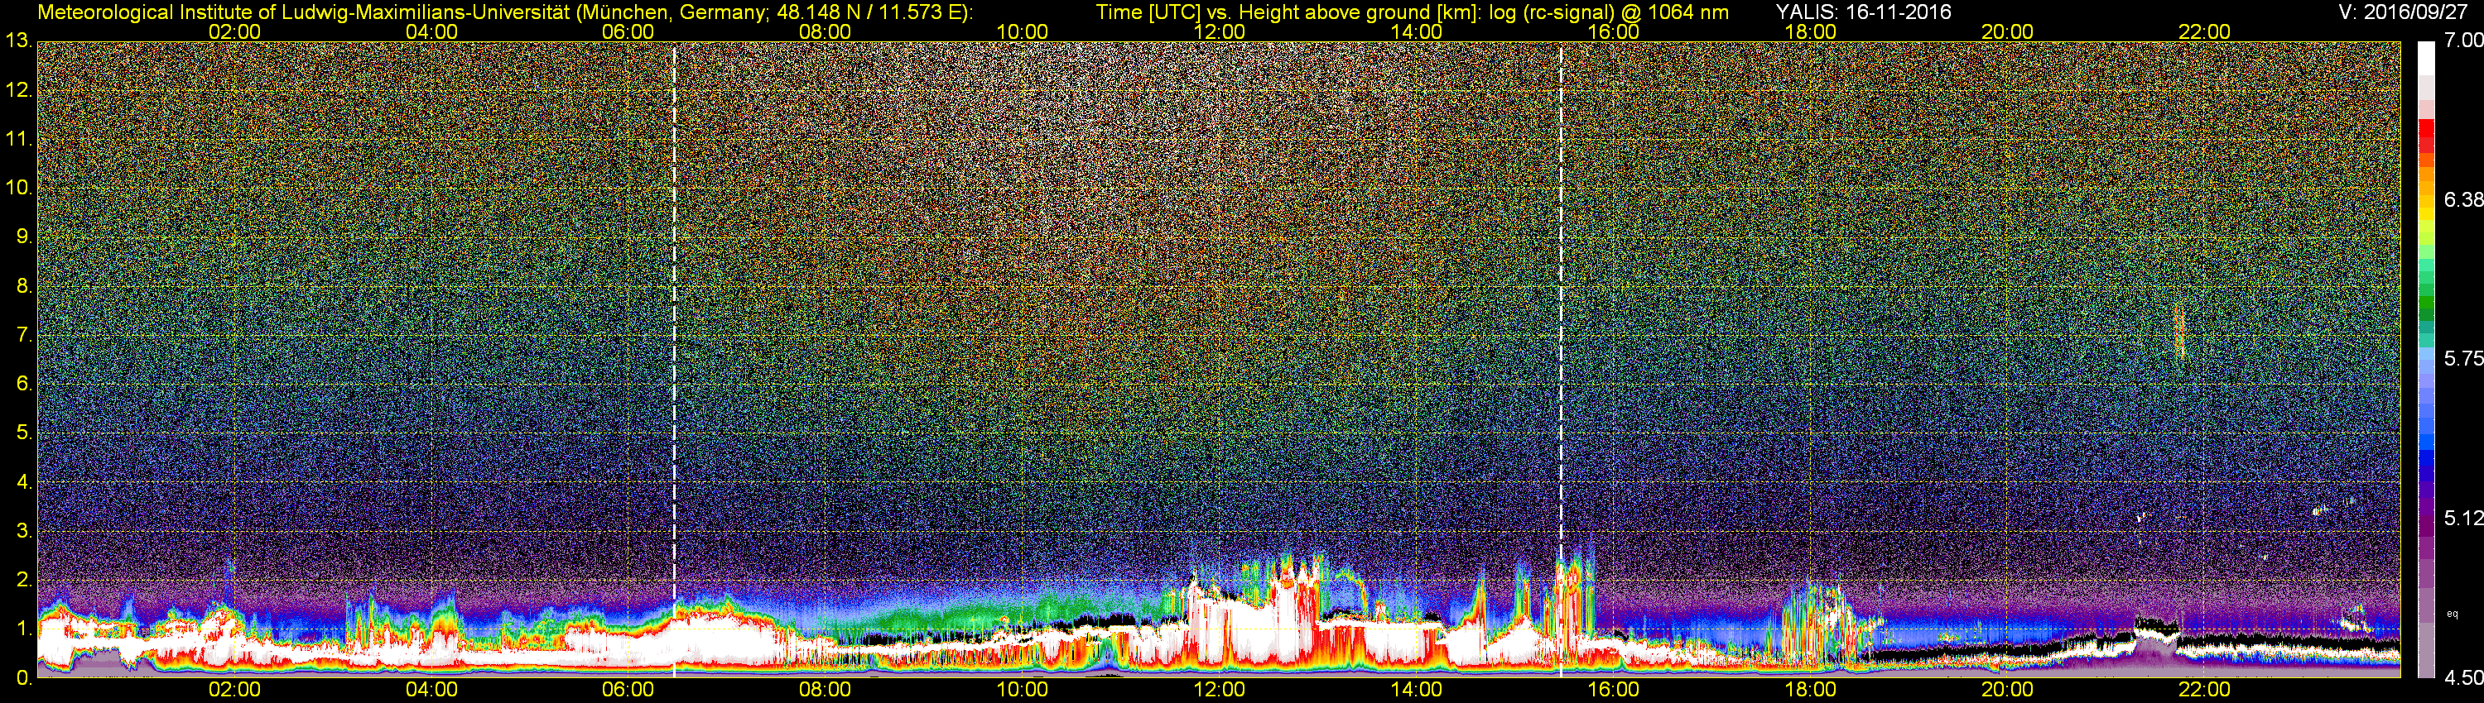Click the 12:00 label on the top time axis
This screenshot has width=2484, height=703.
[x=1219, y=31]
